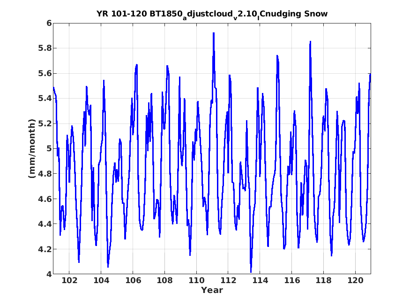Select the "Year" x-axis label
The width and height of the screenshot is (410, 308).
coord(212,290)
